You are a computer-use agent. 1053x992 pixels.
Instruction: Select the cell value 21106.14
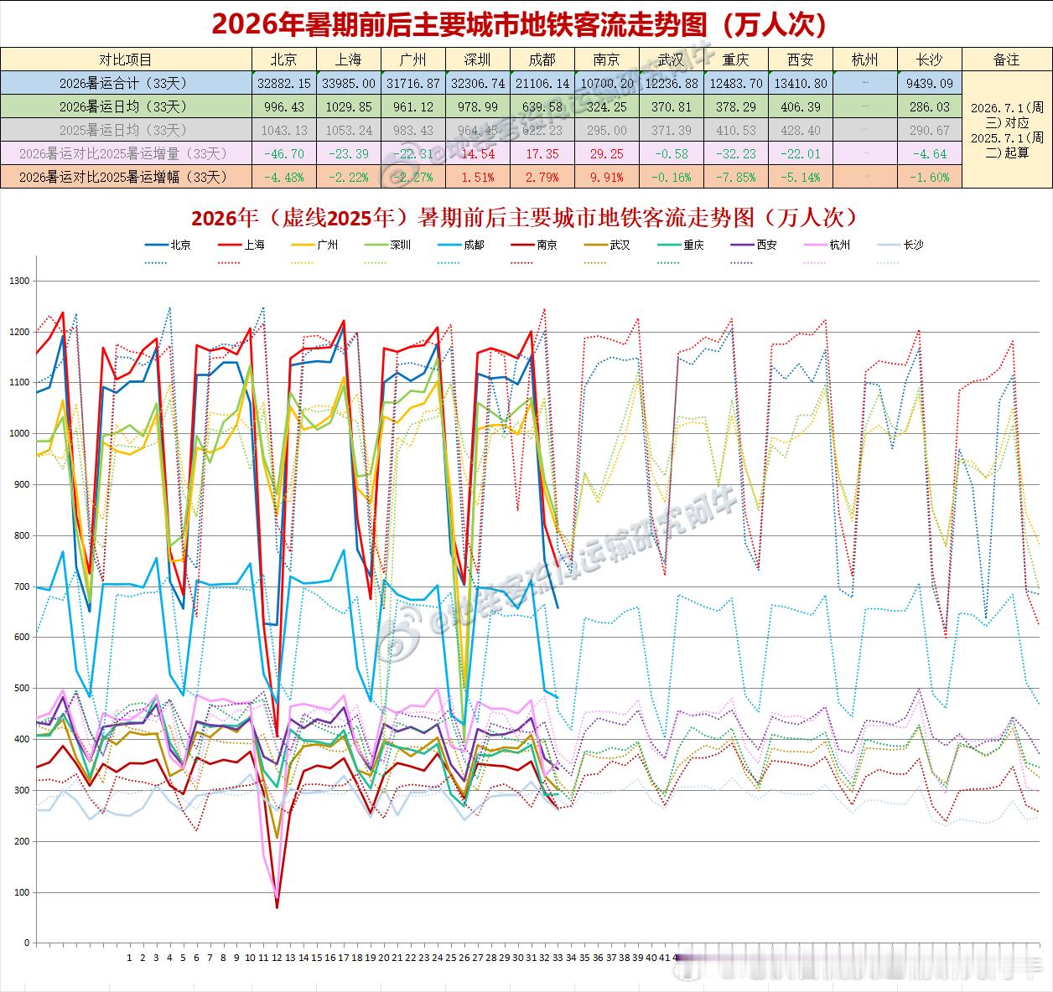coord(542,83)
